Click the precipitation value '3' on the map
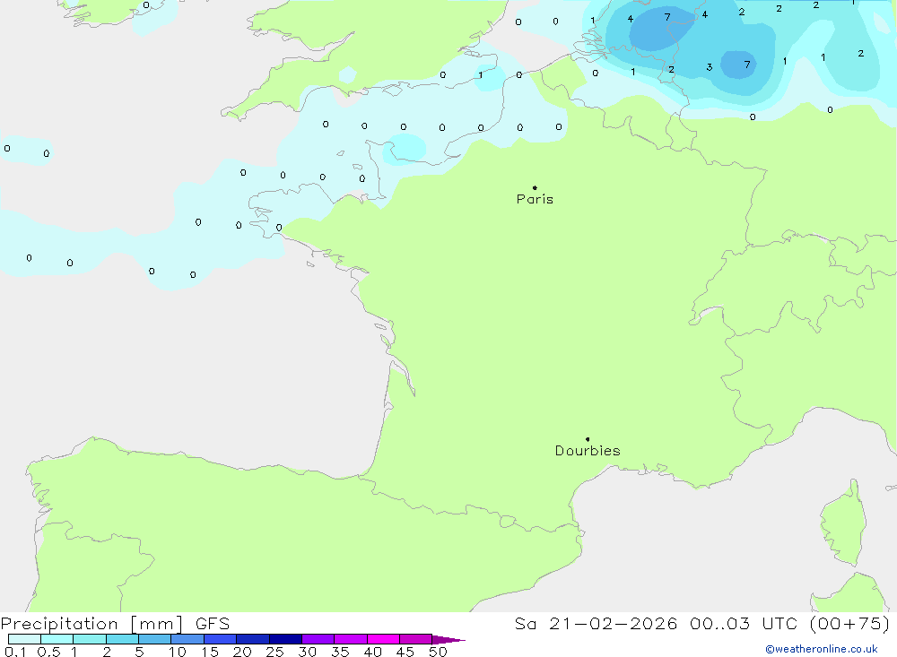 pyautogui.click(x=710, y=67)
